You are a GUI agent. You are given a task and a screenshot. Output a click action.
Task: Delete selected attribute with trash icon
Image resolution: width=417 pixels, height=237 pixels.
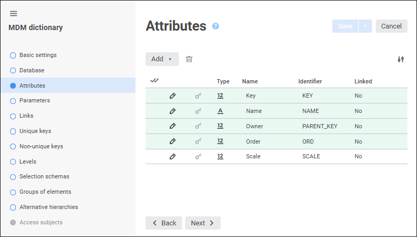tap(189, 59)
